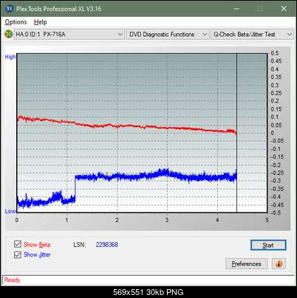Click the PlexTools XL title bar icon

click(10, 9)
